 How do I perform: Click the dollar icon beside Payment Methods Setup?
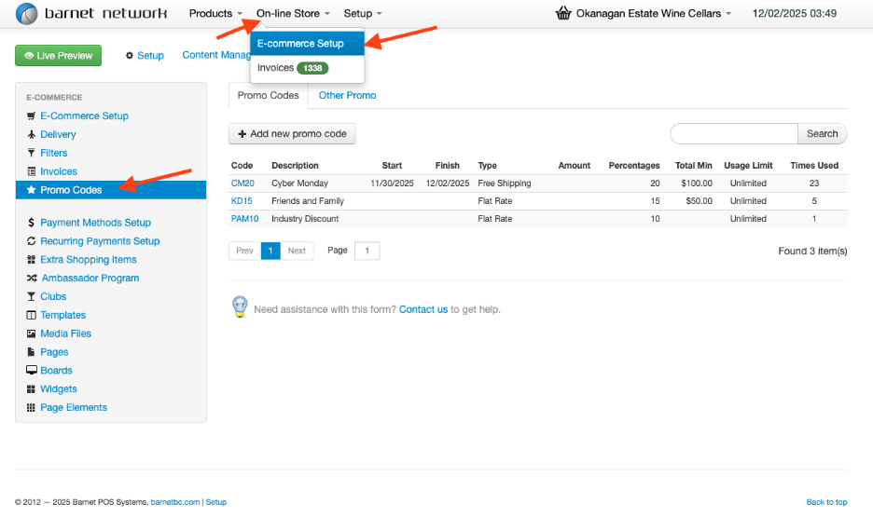click(x=31, y=223)
